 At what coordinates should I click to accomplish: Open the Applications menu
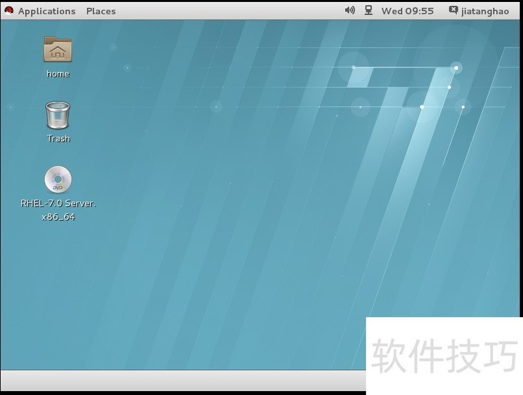[x=46, y=11]
